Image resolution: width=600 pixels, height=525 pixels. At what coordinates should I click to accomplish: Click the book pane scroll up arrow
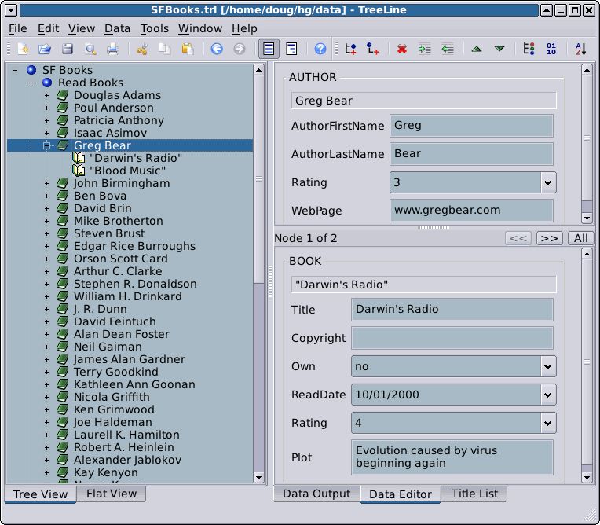[587, 254]
